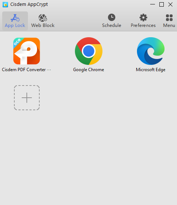This screenshot has width=177, height=205.
Task: Click the App Lock icon with padlock
Action: pyautogui.click(x=15, y=18)
